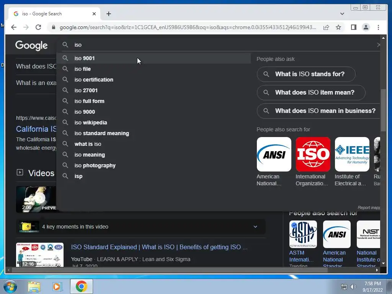Open volume control in system tray
The width and height of the screenshot is (392, 294).
353,287
